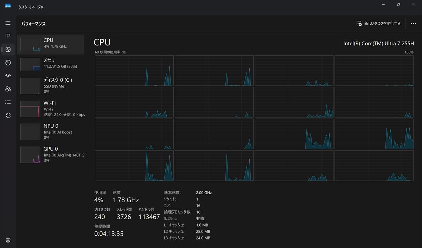
Task: Click the 1.78 GHz speed value
Action: tap(126, 200)
